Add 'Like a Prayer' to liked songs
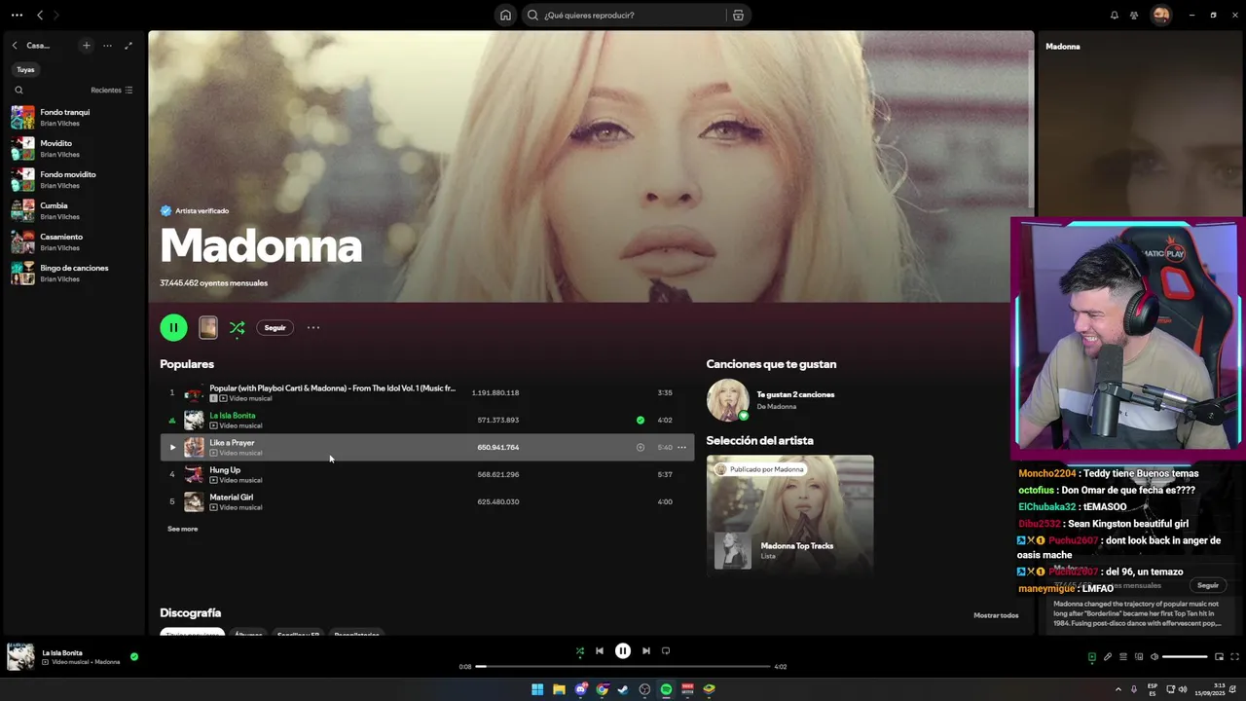 (640, 447)
